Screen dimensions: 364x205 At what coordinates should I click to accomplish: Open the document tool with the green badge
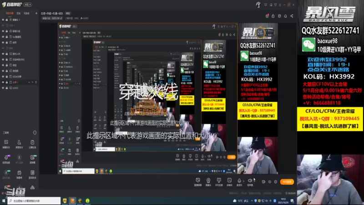pos(32,159)
